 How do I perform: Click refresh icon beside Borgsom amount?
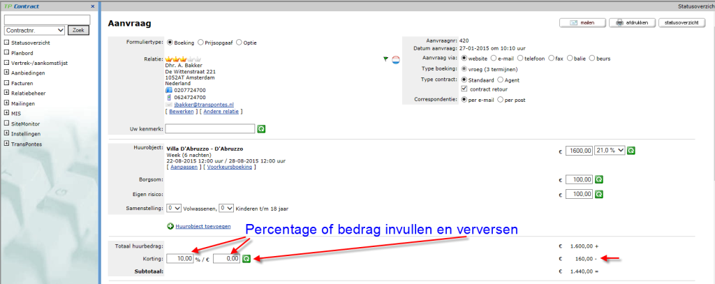pyautogui.click(x=598, y=179)
